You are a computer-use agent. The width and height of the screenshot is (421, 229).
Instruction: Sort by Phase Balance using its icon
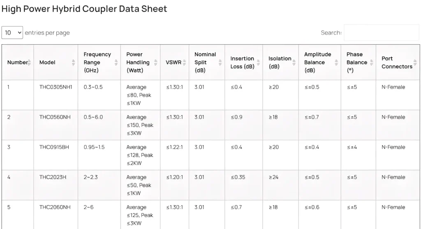371,62
